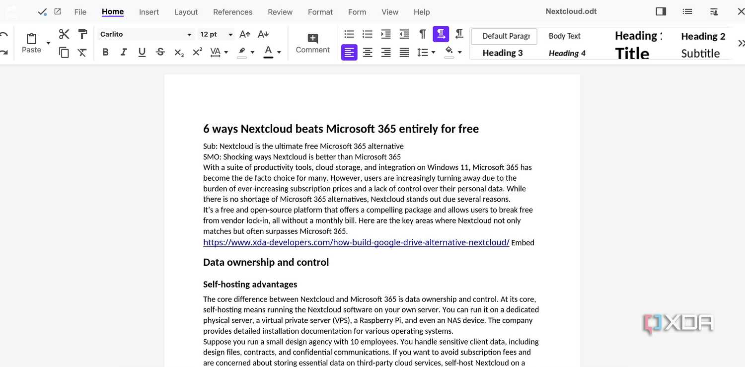This screenshot has height=367, width=745.
Task: Toggle Underline formatting
Action: (x=142, y=52)
